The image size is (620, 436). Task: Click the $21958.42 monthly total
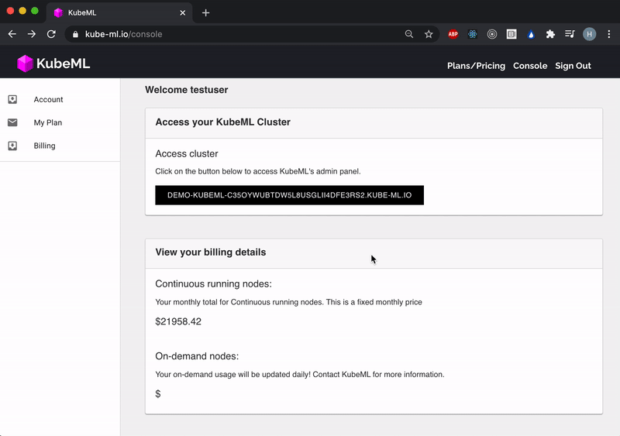pos(178,321)
